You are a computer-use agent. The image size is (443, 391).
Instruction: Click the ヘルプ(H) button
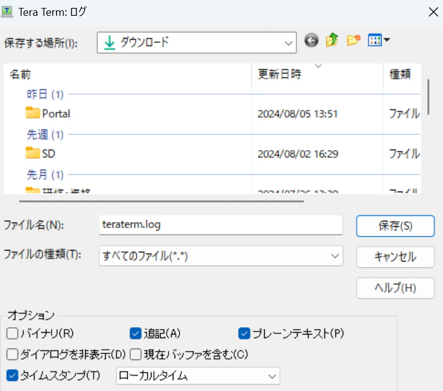click(396, 288)
